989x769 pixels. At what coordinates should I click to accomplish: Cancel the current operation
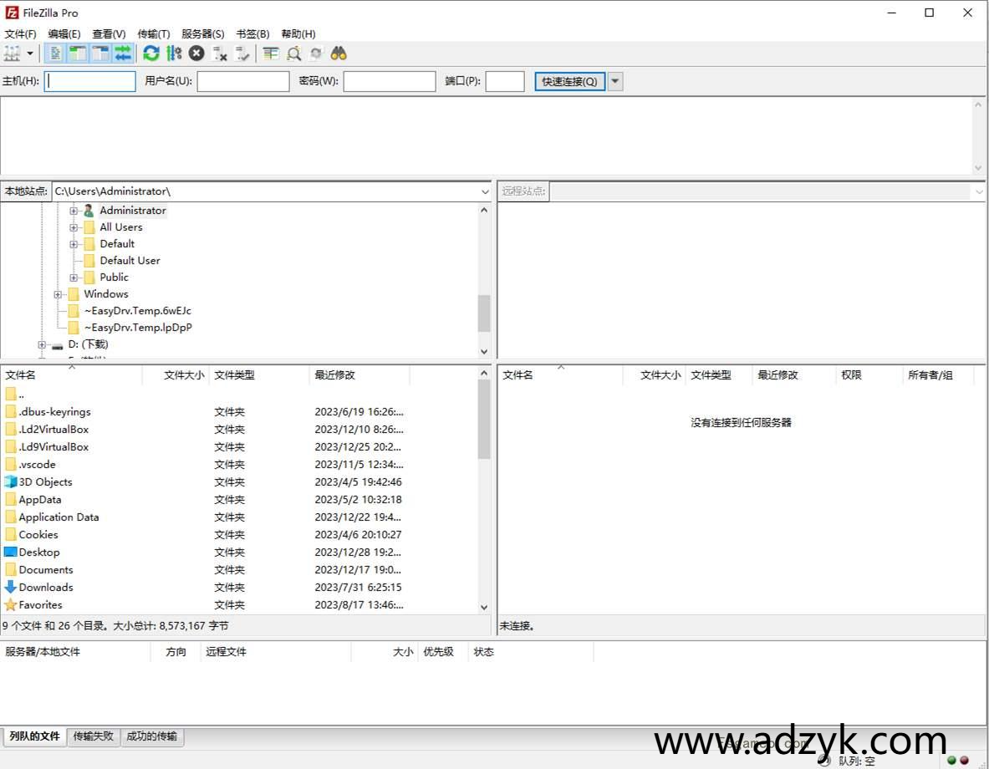click(x=196, y=53)
